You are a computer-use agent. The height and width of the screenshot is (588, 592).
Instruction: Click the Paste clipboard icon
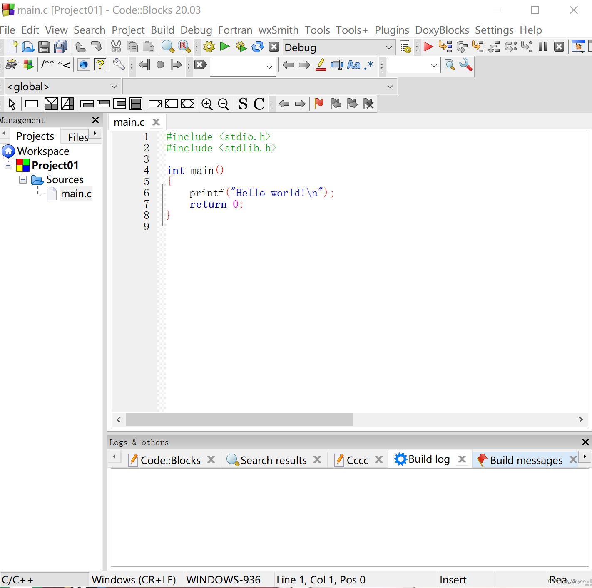point(148,47)
